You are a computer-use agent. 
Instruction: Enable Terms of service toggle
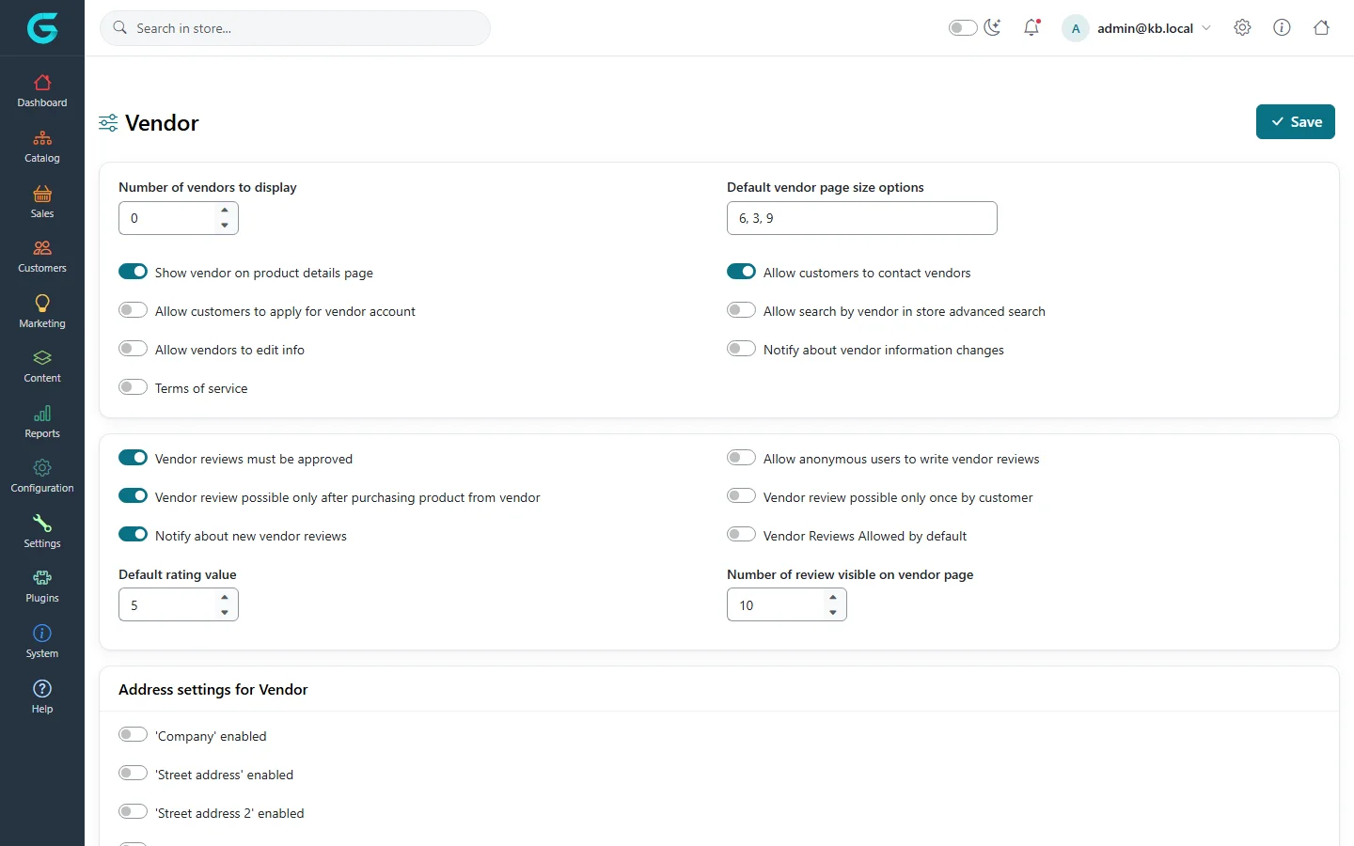133,387
